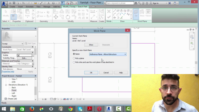Collapse the Constraints section in Properties
The width and height of the screenshot is (199, 112).
(32, 47)
